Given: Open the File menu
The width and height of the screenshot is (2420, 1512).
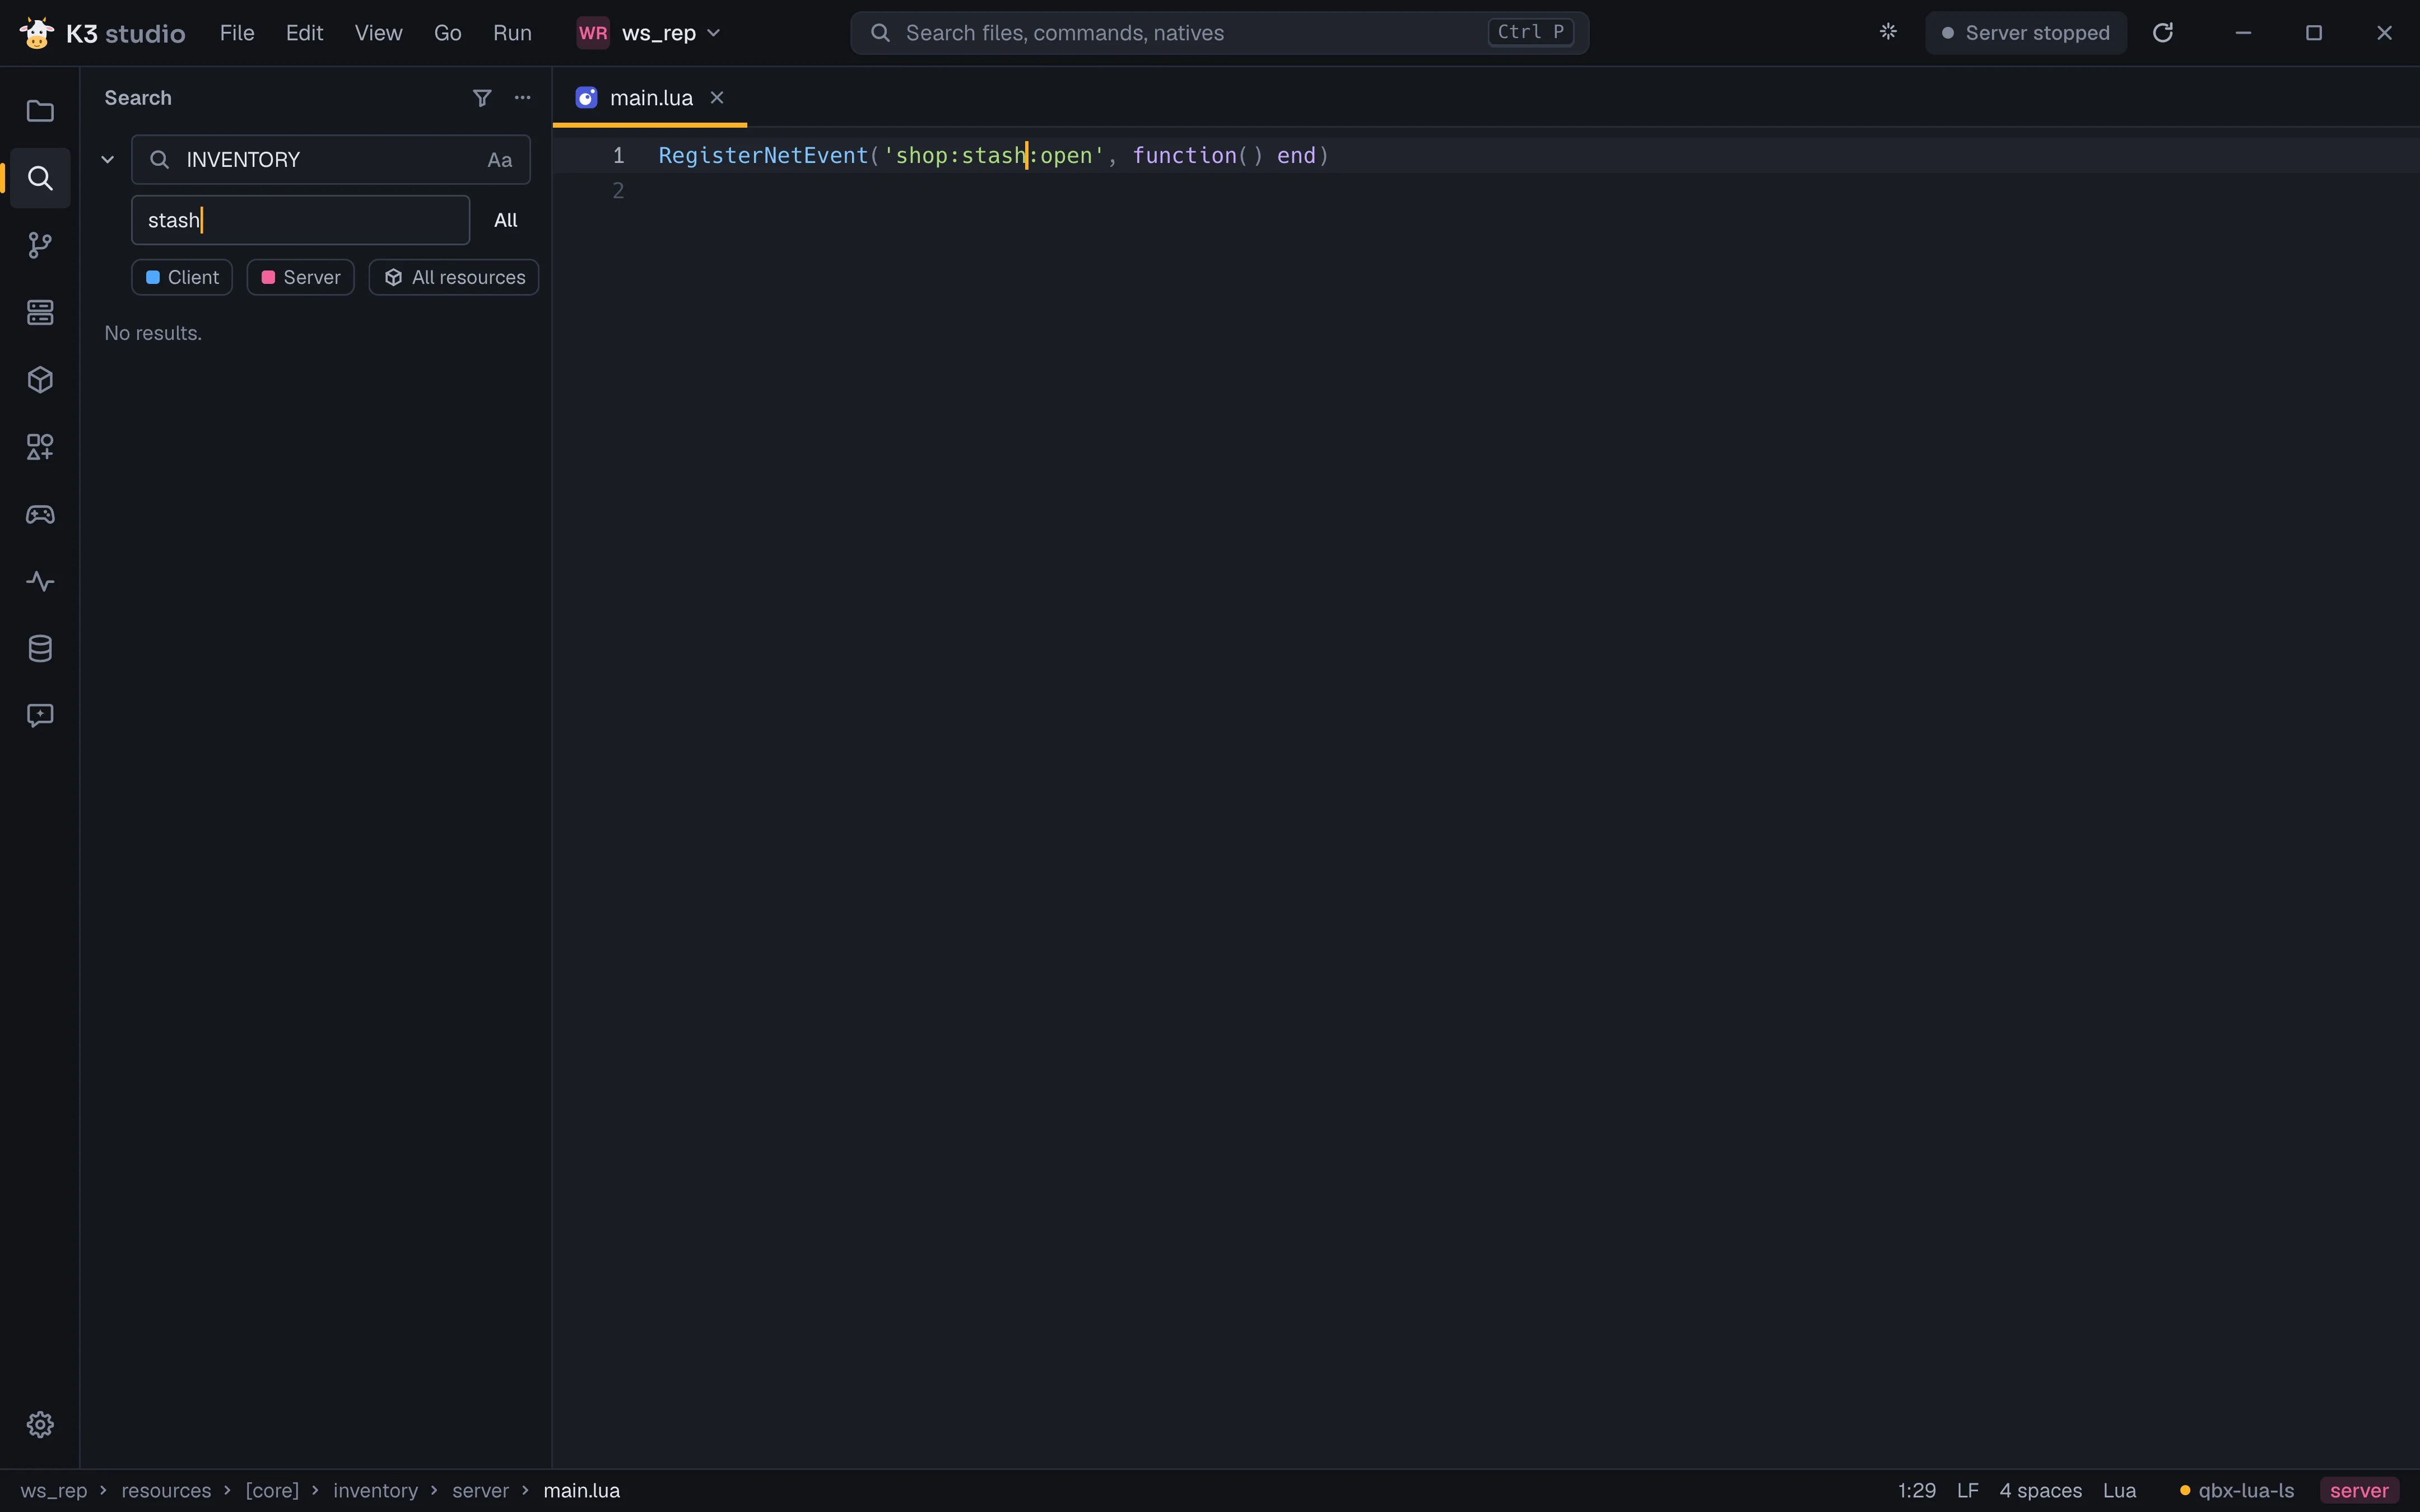Looking at the screenshot, I should coord(237,33).
